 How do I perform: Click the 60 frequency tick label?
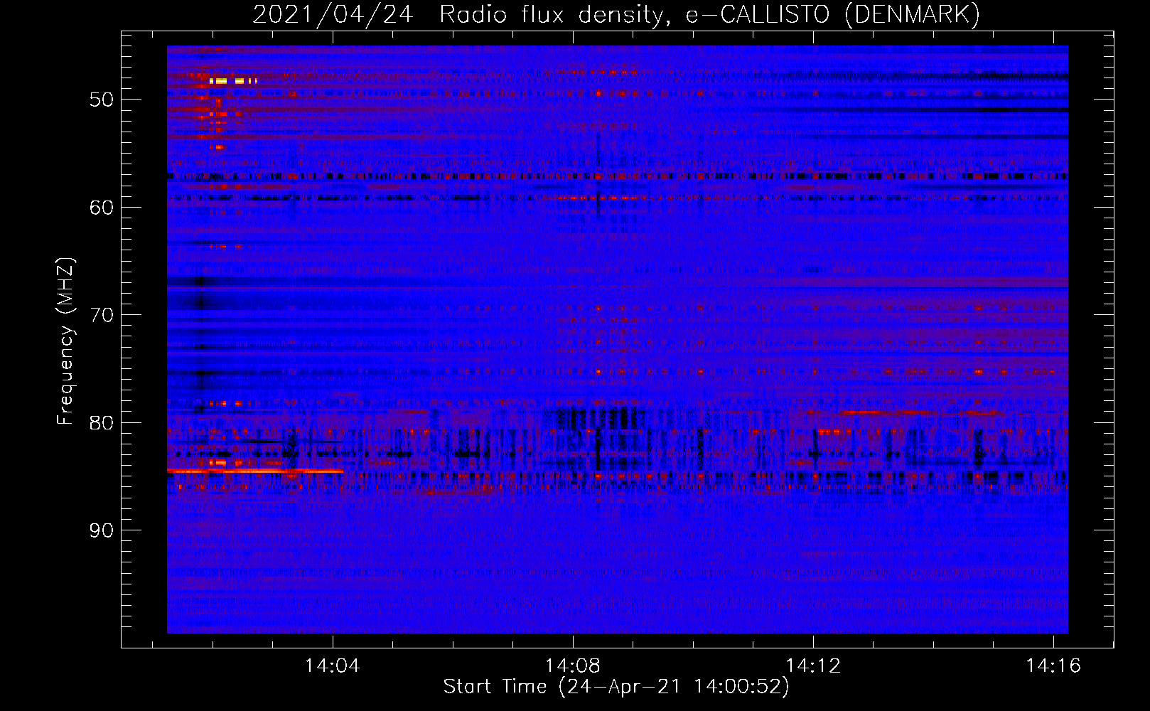coord(102,208)
